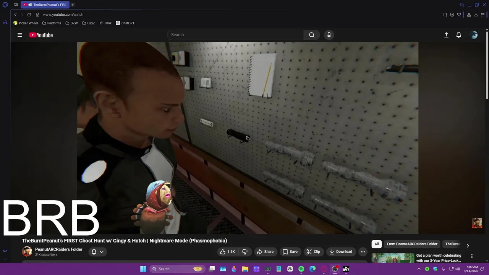Focus the YouTube search field
The image size is (489, 275).
pyautogui.click(x=235, y=35)
